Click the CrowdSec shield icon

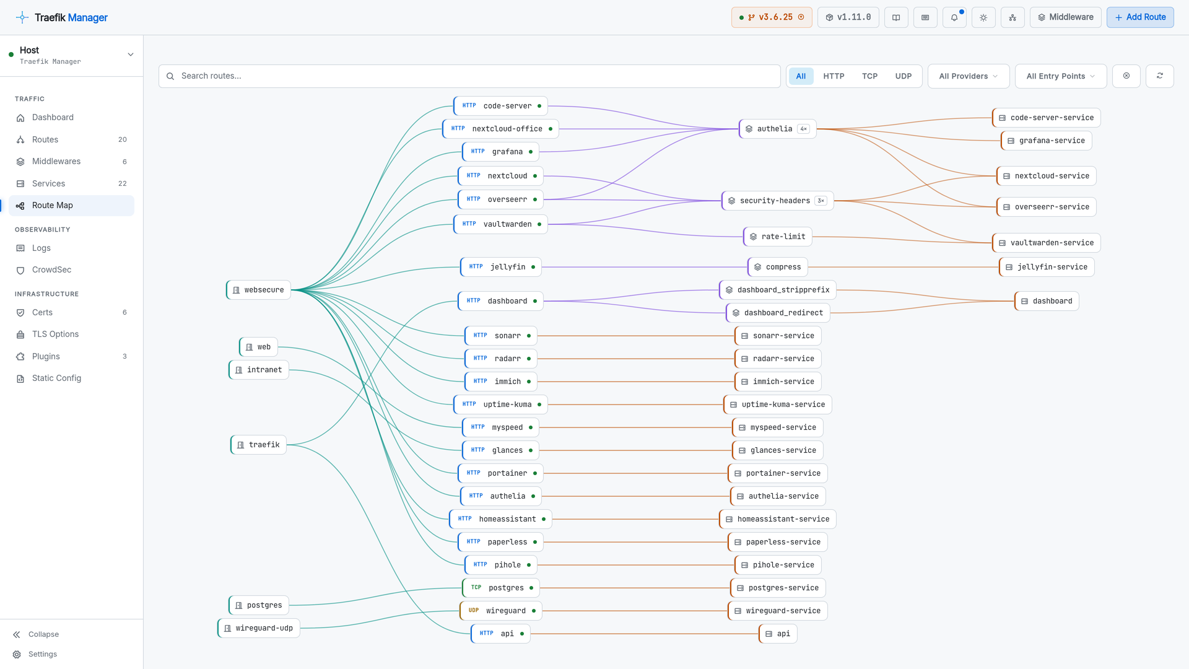20,270
